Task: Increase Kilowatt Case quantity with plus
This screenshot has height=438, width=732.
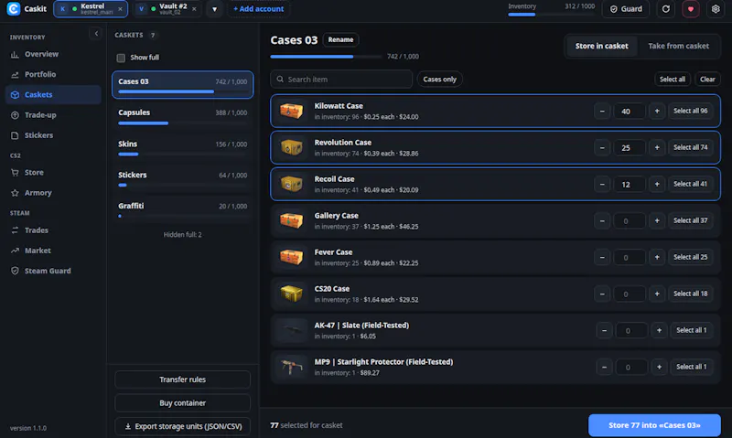Action: point(657,111)
